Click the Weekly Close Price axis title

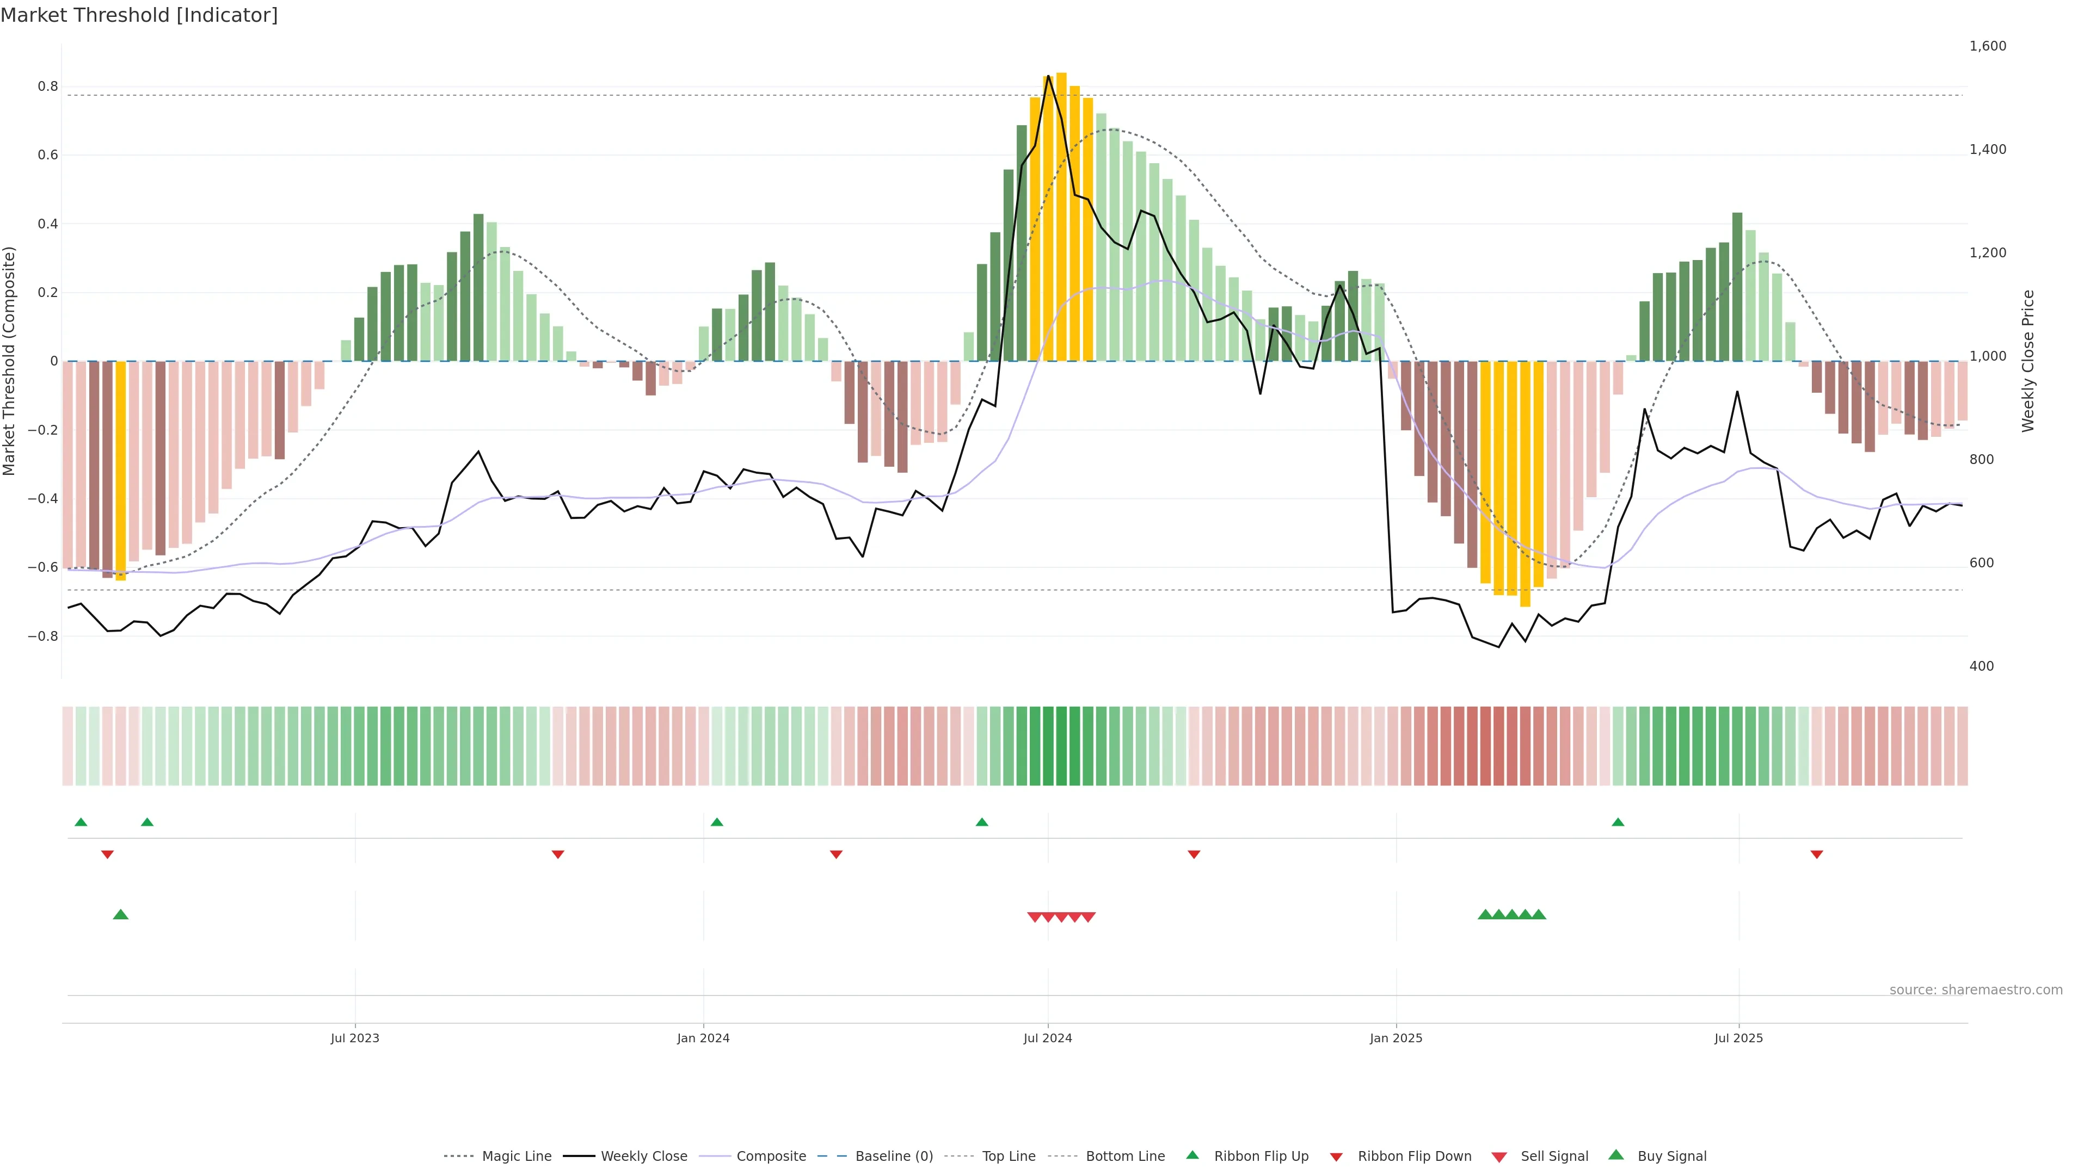tap(2027, 361)
